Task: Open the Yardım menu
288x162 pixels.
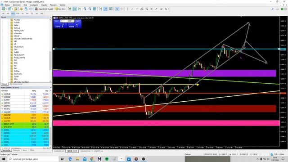Action: coord(63,5)
